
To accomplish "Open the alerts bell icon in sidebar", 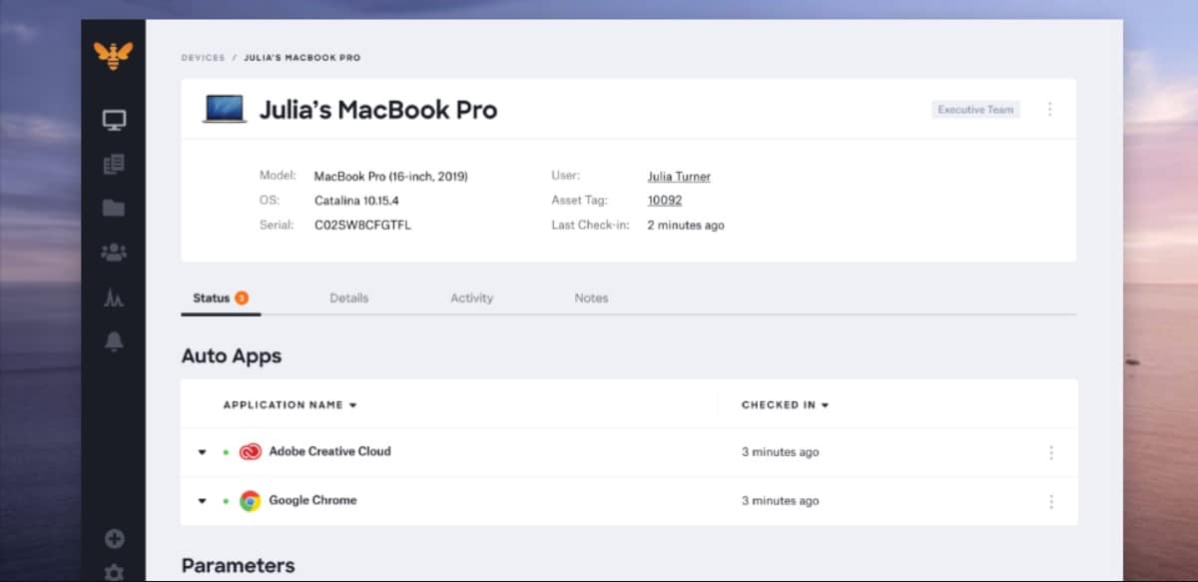I will [x=114, y=341].
